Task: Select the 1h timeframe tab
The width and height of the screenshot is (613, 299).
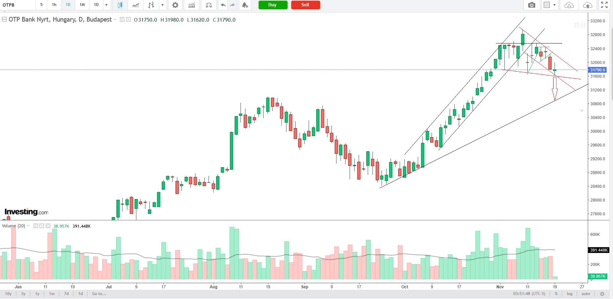Action: [x=54, y=5]
